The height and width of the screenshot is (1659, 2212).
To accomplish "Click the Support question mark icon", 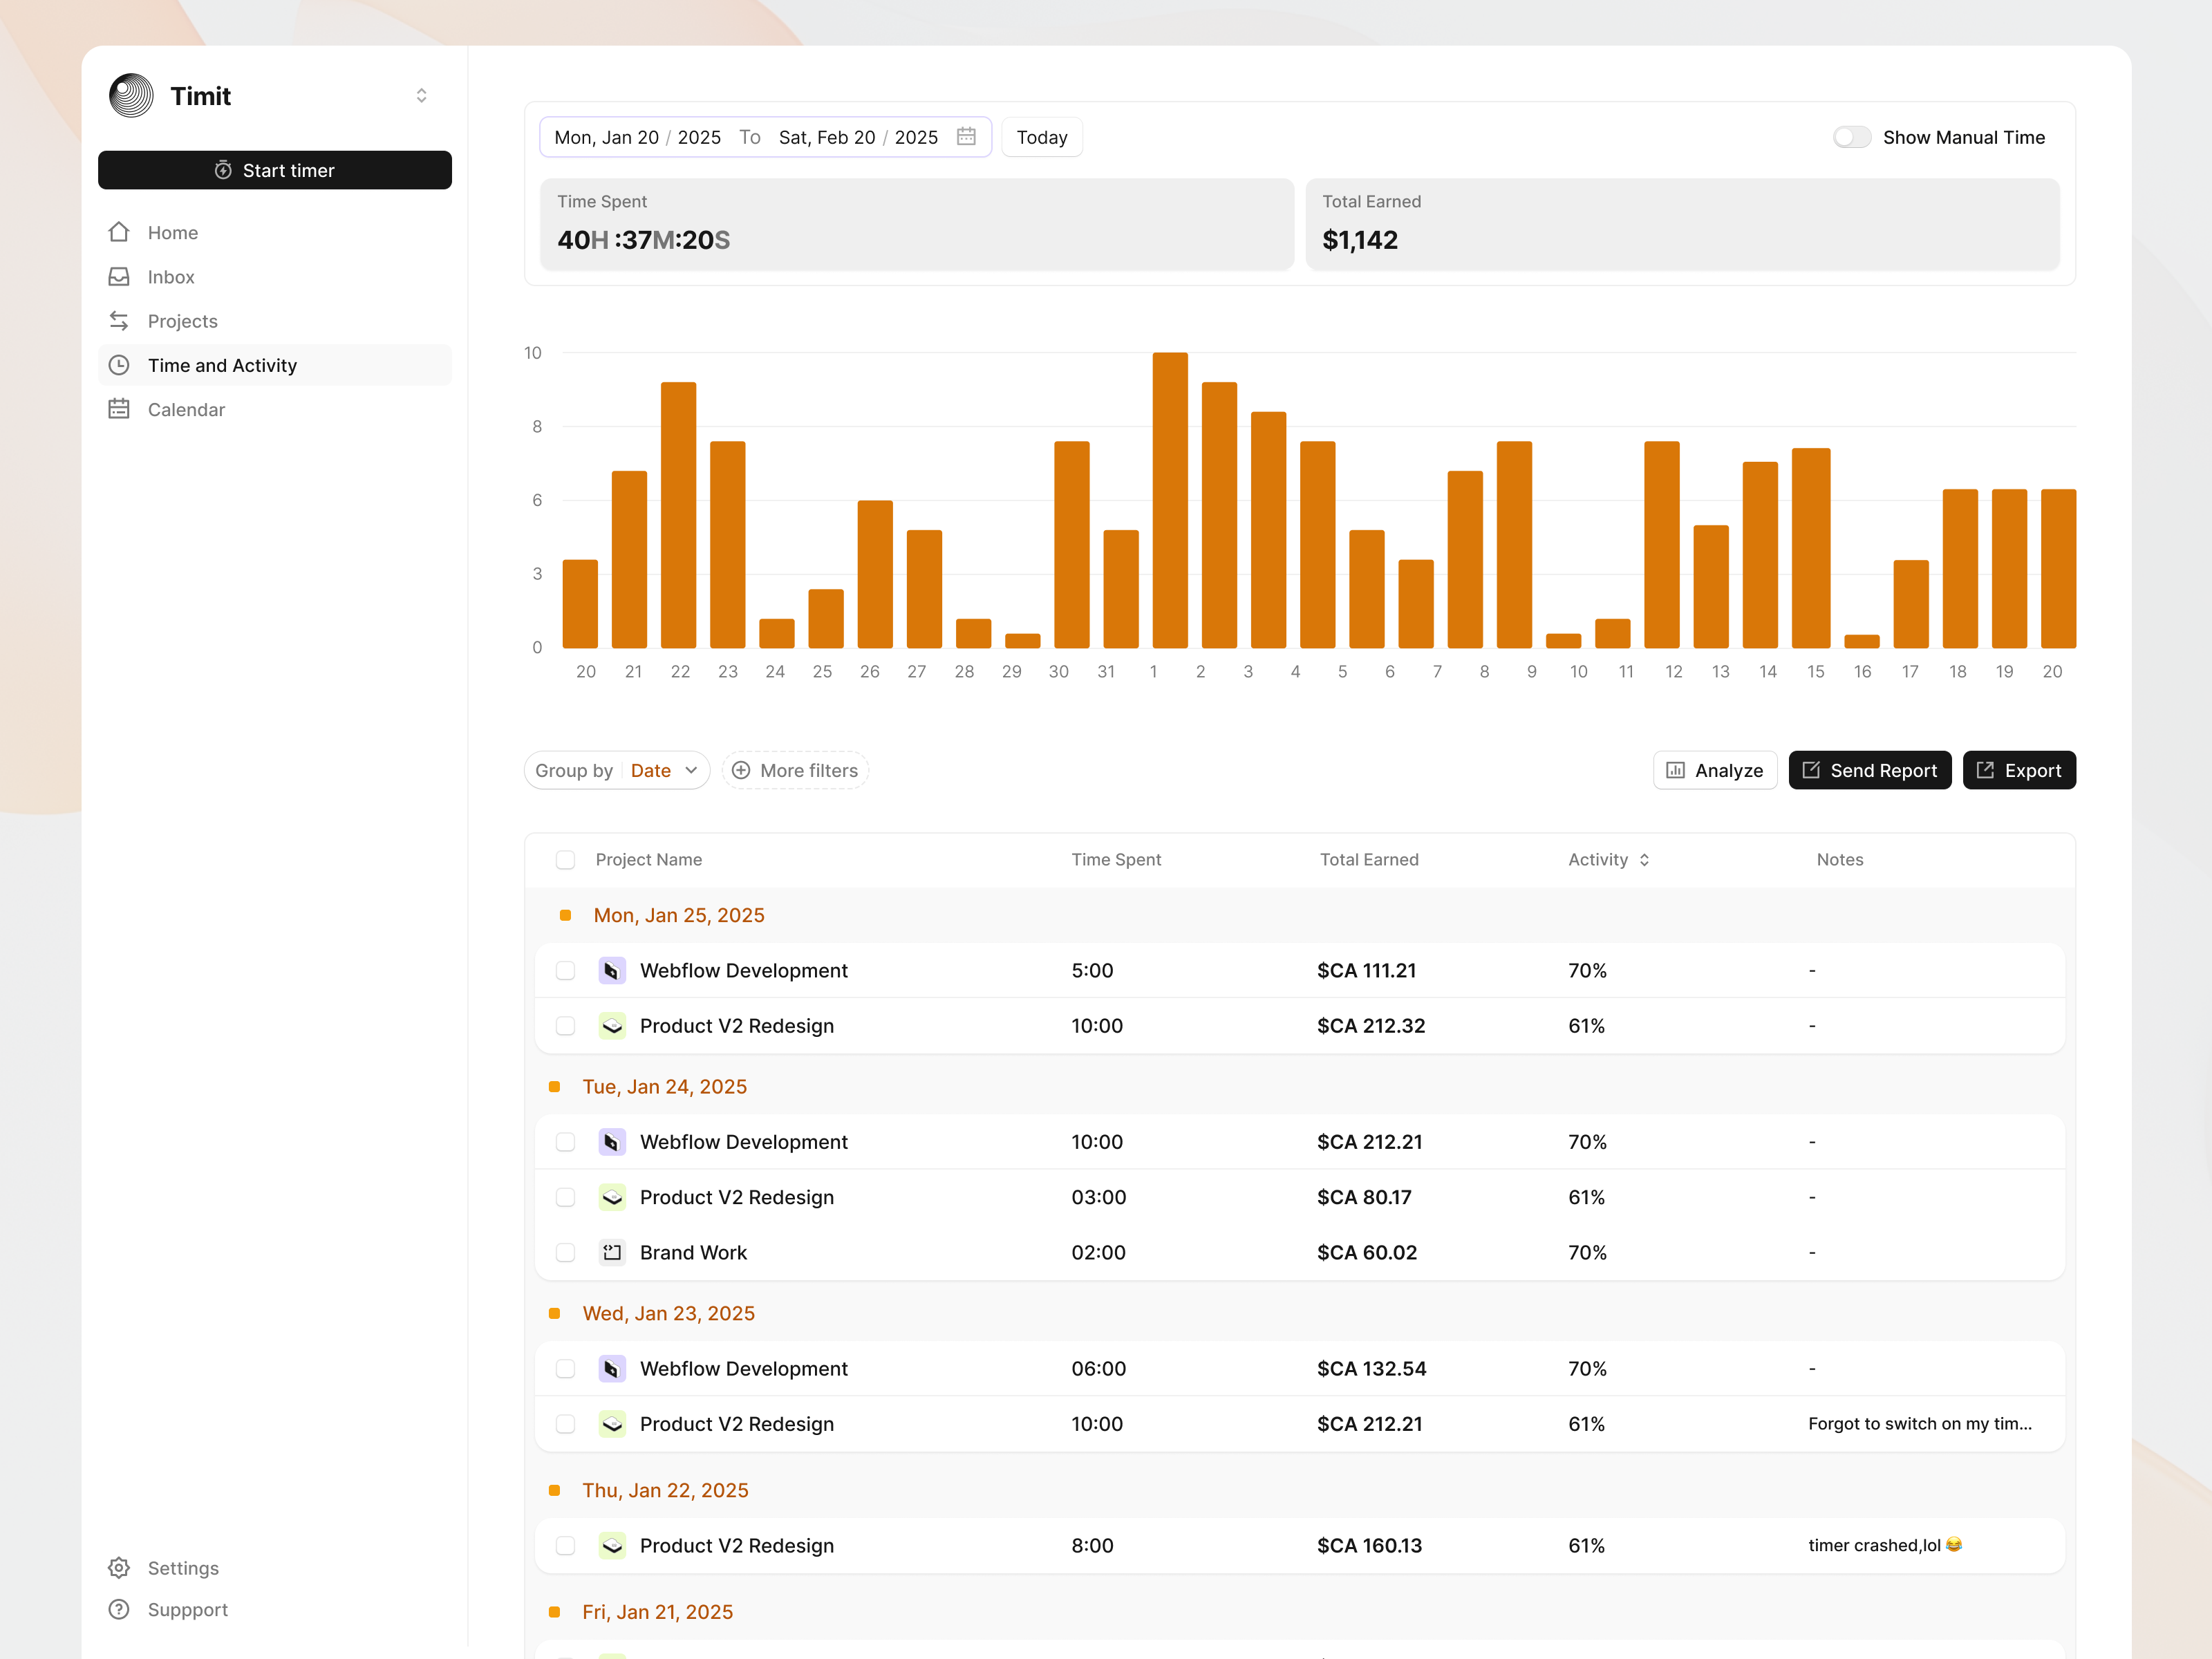I will point(119,1609).
